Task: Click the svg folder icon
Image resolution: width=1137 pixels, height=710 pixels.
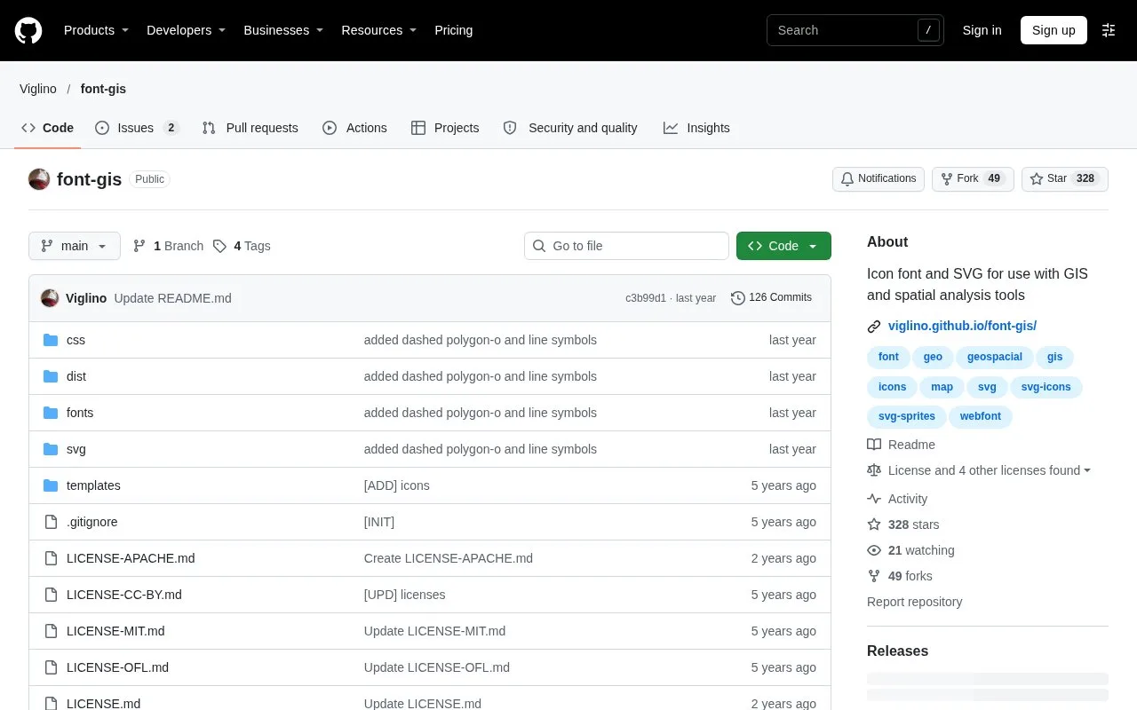Action: click(x=51, y=449)
